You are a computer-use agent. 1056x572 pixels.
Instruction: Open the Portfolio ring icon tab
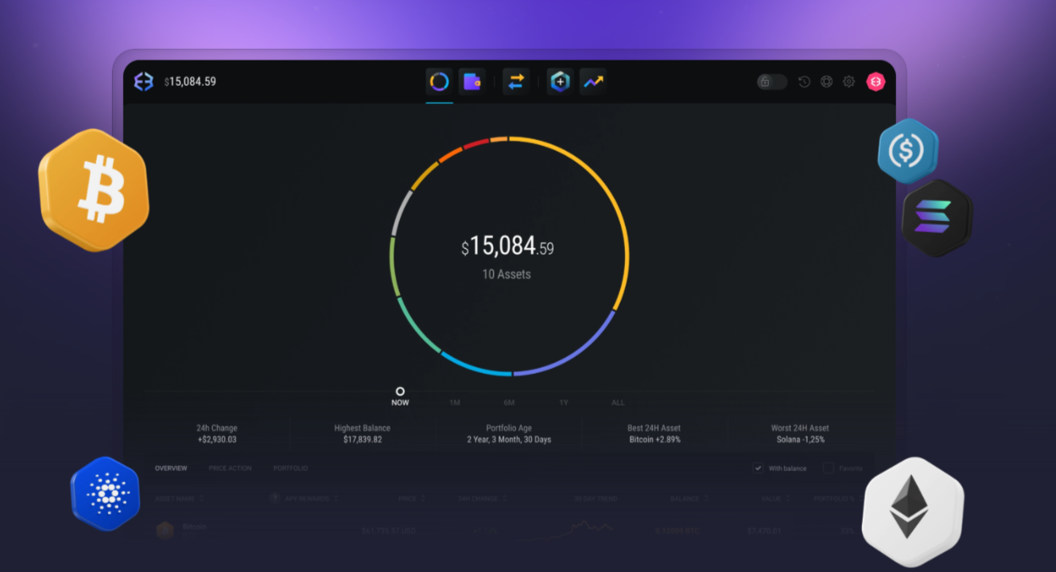click(x=439, y=81)
